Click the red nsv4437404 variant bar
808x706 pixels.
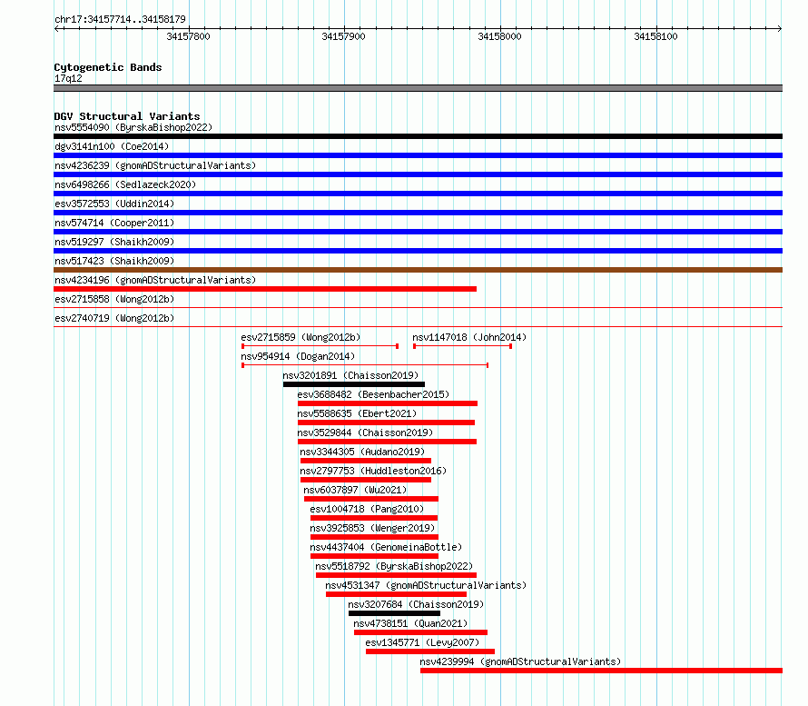[374, 556]
